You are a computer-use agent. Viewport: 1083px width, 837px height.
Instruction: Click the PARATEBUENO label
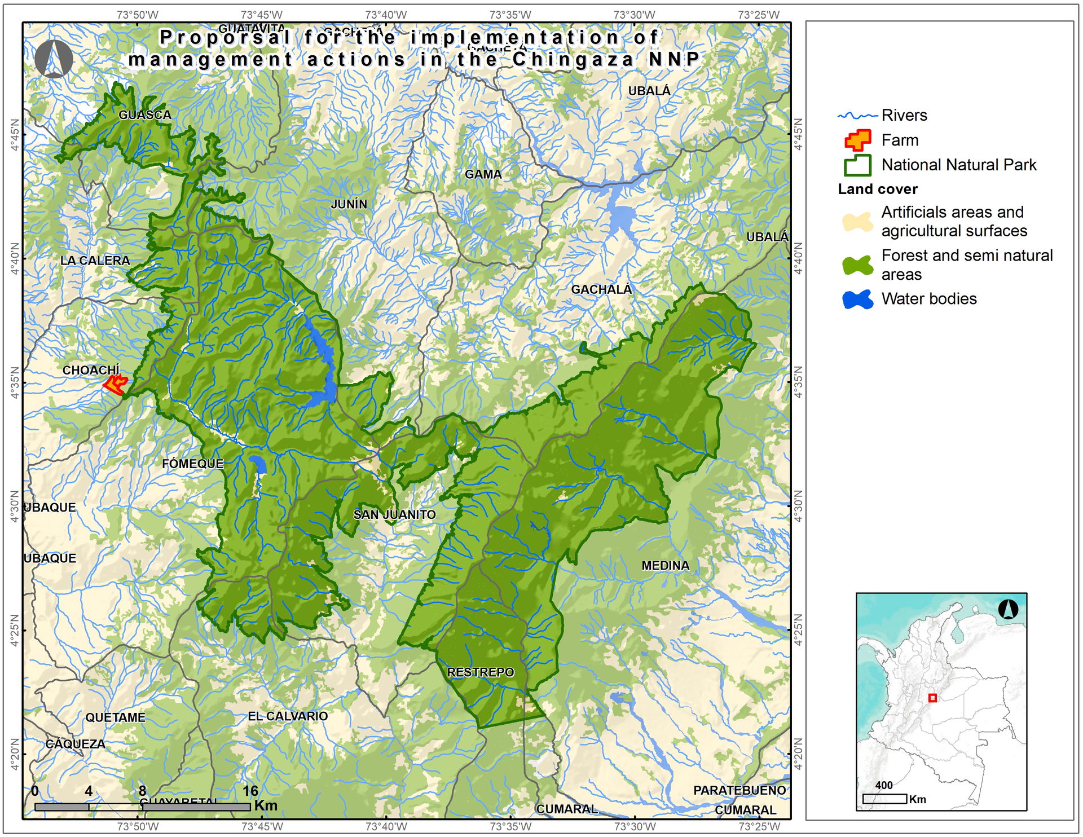739,791
